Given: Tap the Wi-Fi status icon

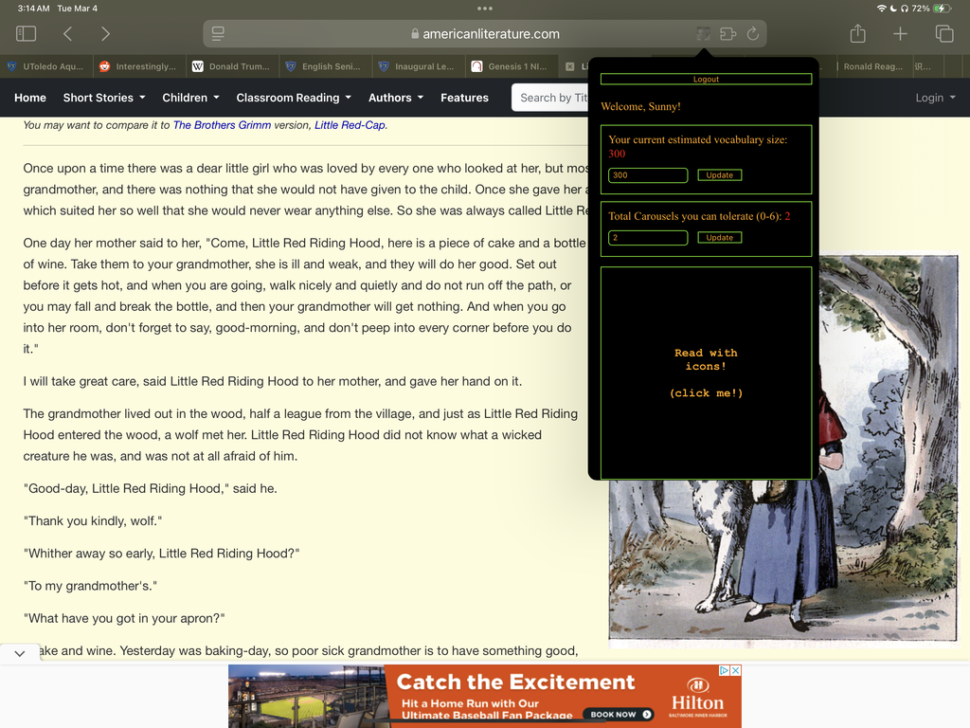Looking at the screenshot, I should click(x=882, y=9).
